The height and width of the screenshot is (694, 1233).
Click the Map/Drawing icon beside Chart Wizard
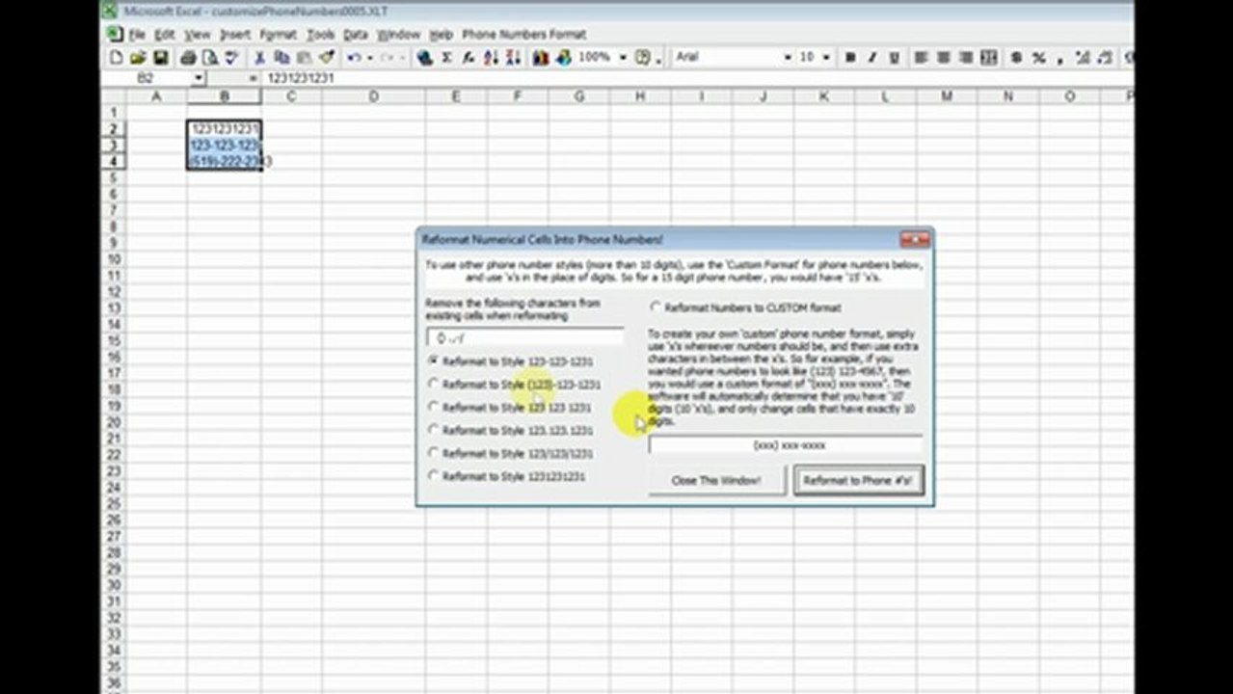pos(563,58)
